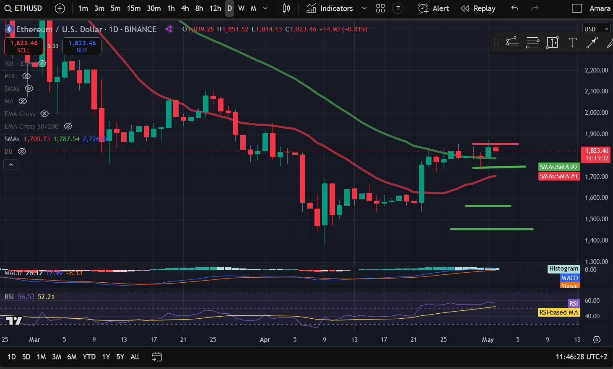Toggle visibility of the BB indicator
This screenshot has height=369, width=613.
tap(22, 152)
